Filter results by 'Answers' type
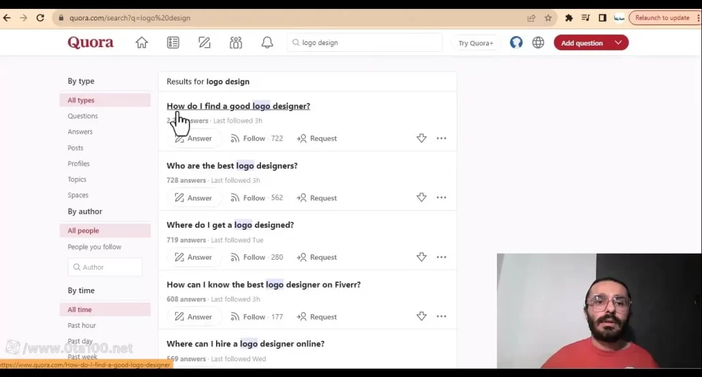Screen dimensions: 702x377 (80, 132)
